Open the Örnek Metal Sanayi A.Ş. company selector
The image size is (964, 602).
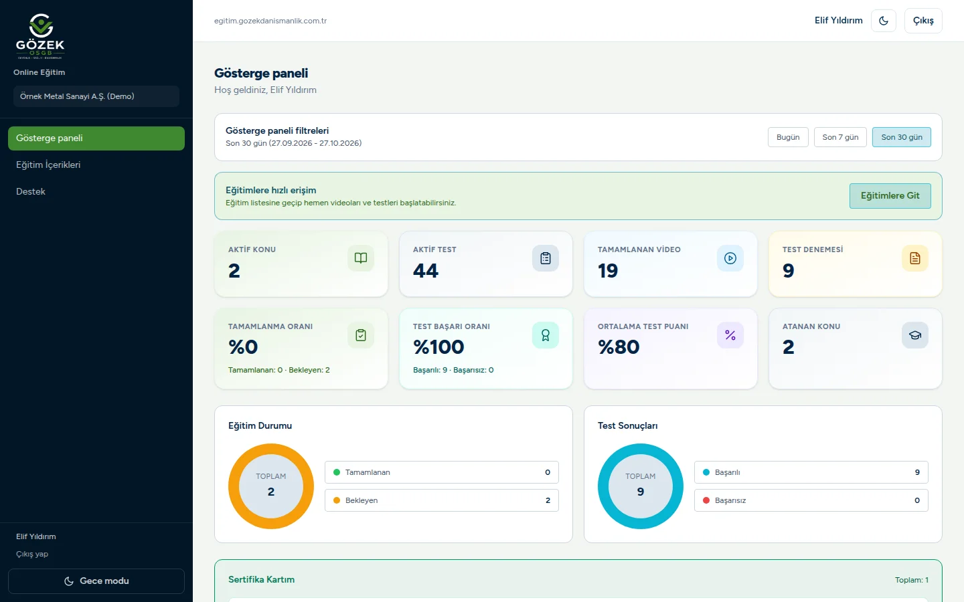pos(96,96)
